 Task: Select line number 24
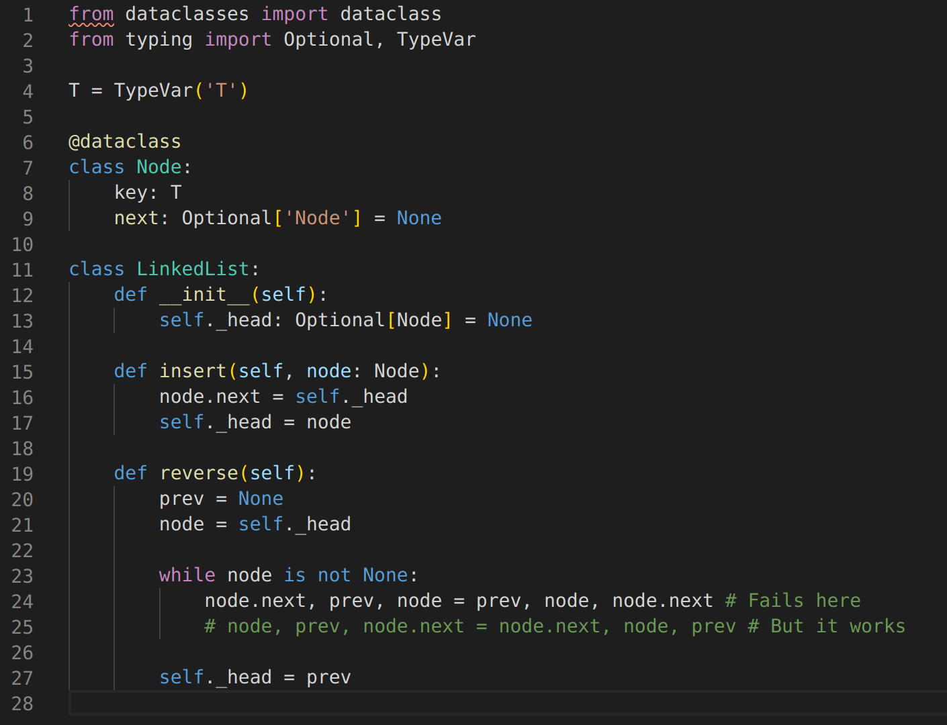click(22, 601)
